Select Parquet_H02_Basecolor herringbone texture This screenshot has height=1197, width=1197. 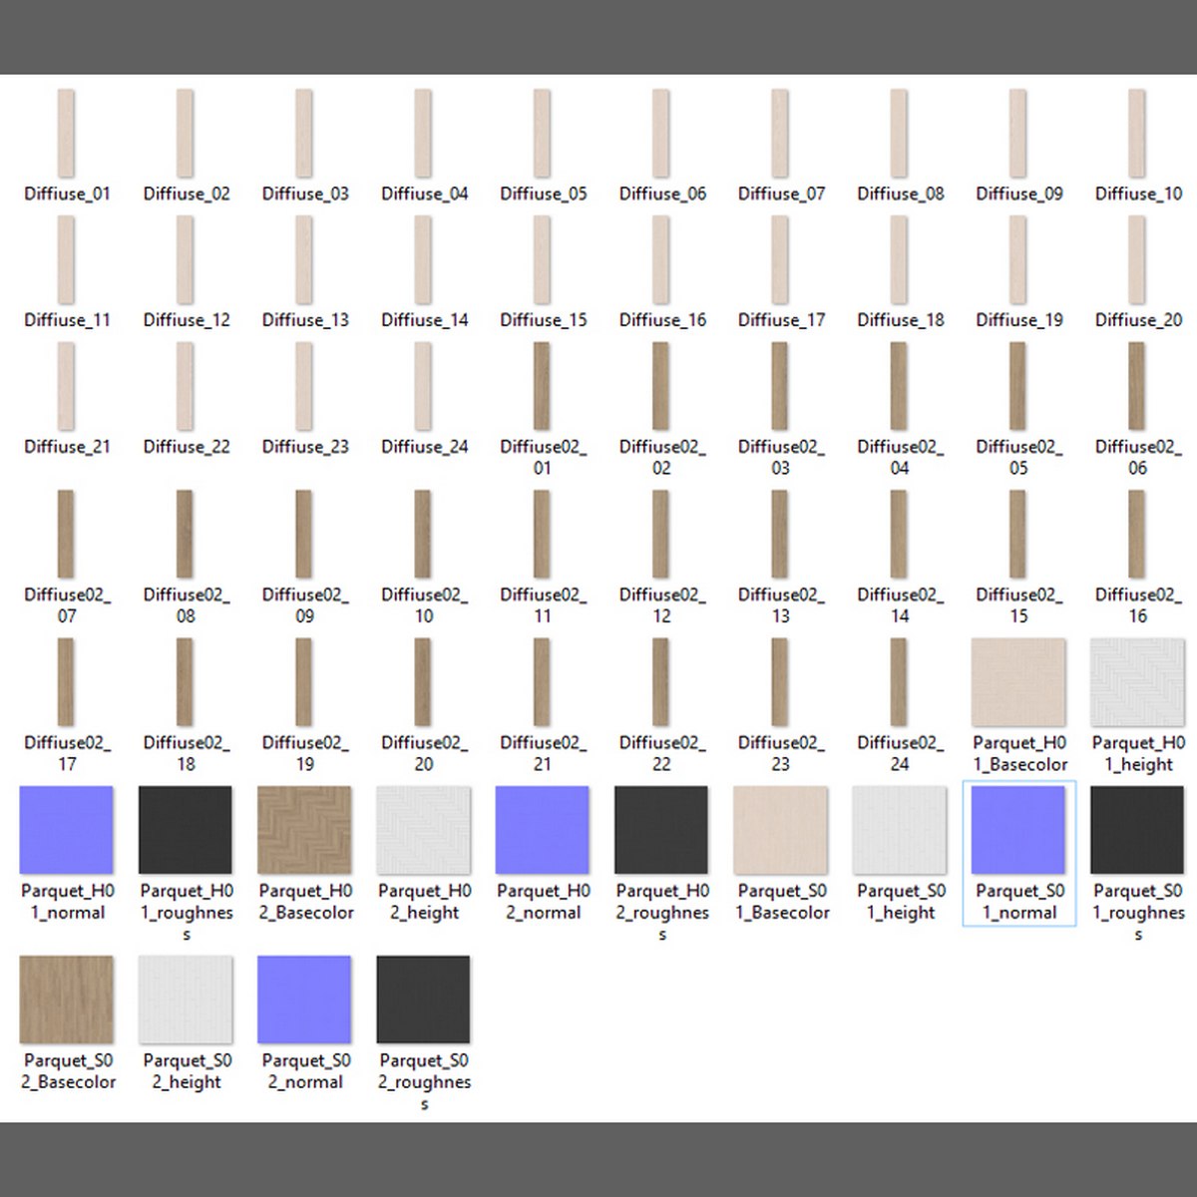[x=304, y=830]
